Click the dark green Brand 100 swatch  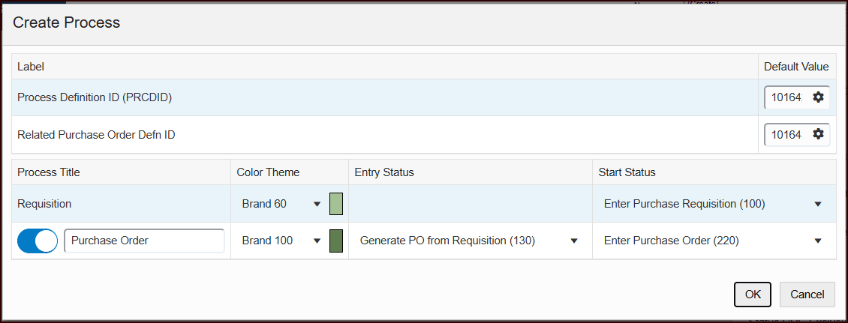(x=336, y=241)
